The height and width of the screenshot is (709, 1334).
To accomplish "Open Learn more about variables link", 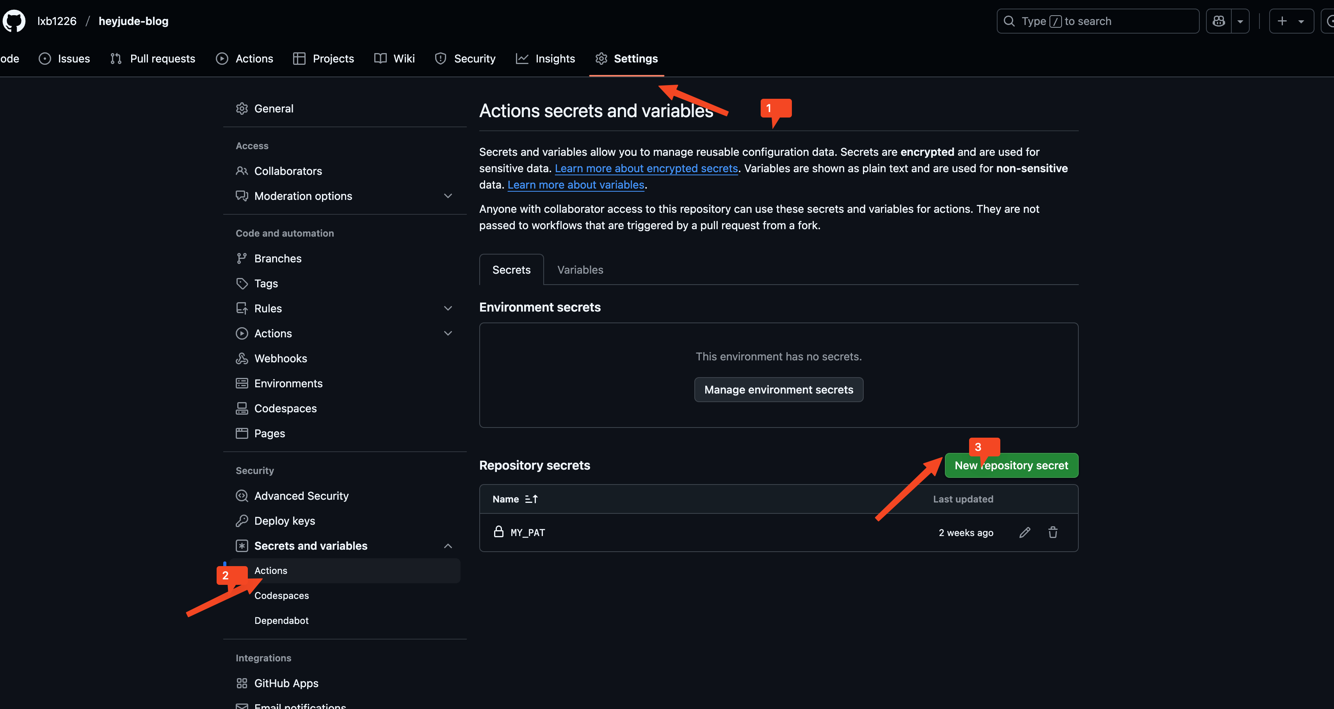I will pos(576,185).
